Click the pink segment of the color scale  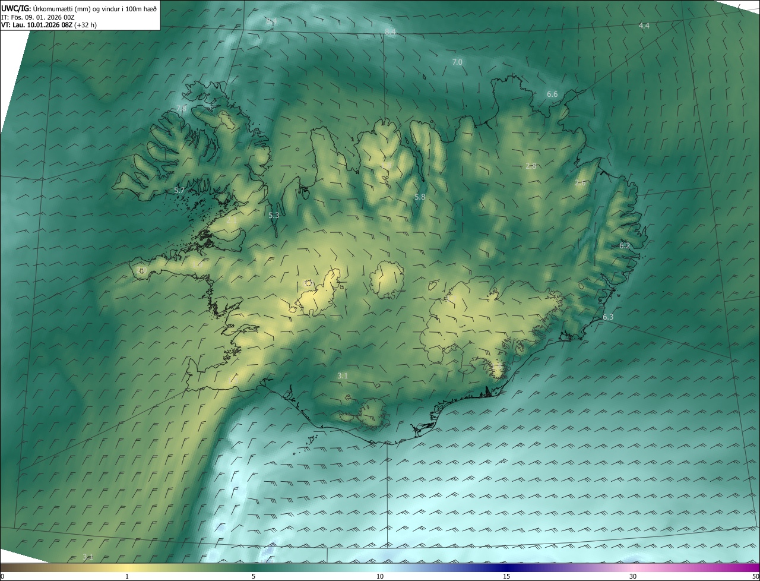coord(633,567)
